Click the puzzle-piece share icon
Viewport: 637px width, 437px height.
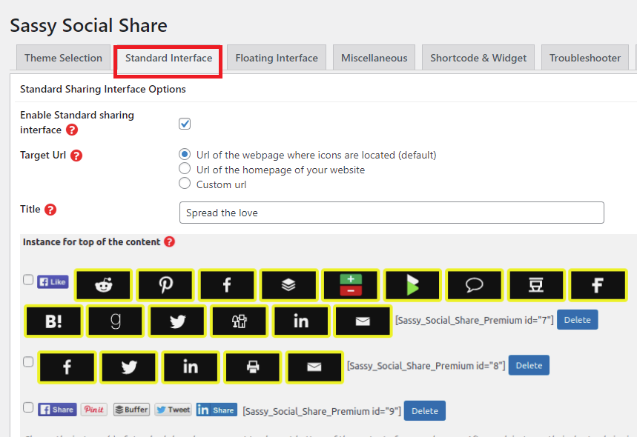coord(240,321)
